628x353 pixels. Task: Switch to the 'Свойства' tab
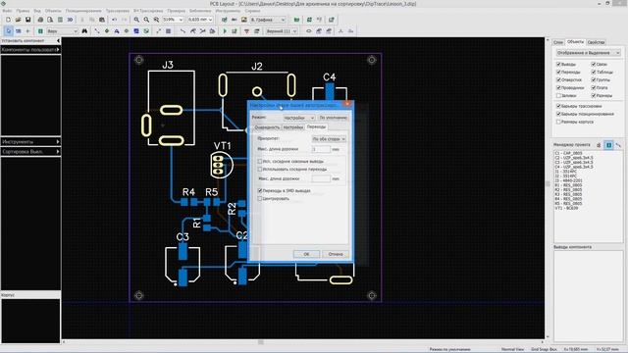coord(596,42)
